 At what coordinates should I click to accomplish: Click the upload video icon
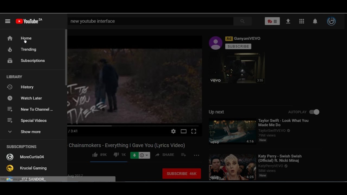(x=288, y=21)
